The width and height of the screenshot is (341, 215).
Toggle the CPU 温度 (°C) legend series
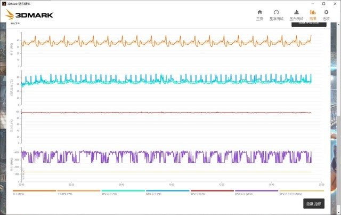coord(123,192)
